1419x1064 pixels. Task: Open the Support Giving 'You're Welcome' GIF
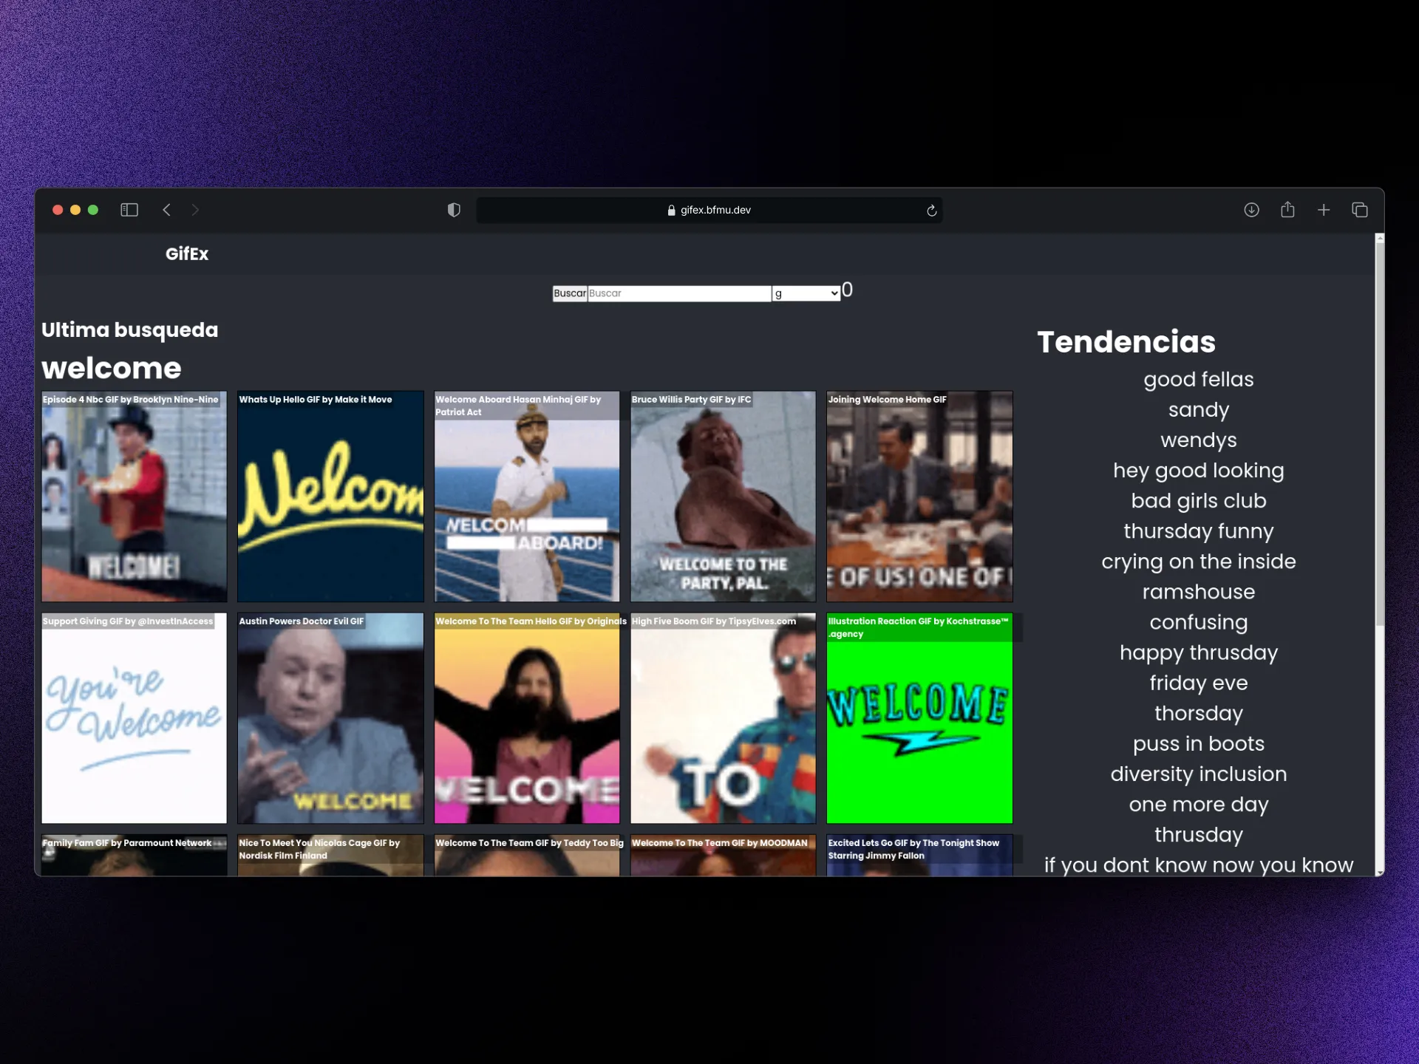tap(135, 718)
